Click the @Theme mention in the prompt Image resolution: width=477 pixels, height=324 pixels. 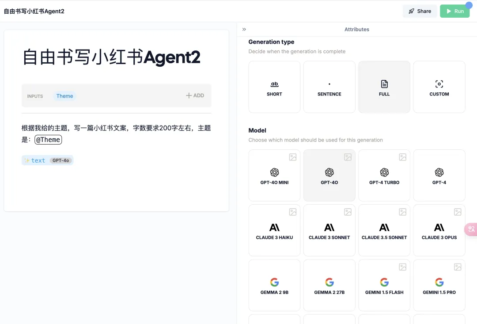pyautogui.click(x=48, y=140)
